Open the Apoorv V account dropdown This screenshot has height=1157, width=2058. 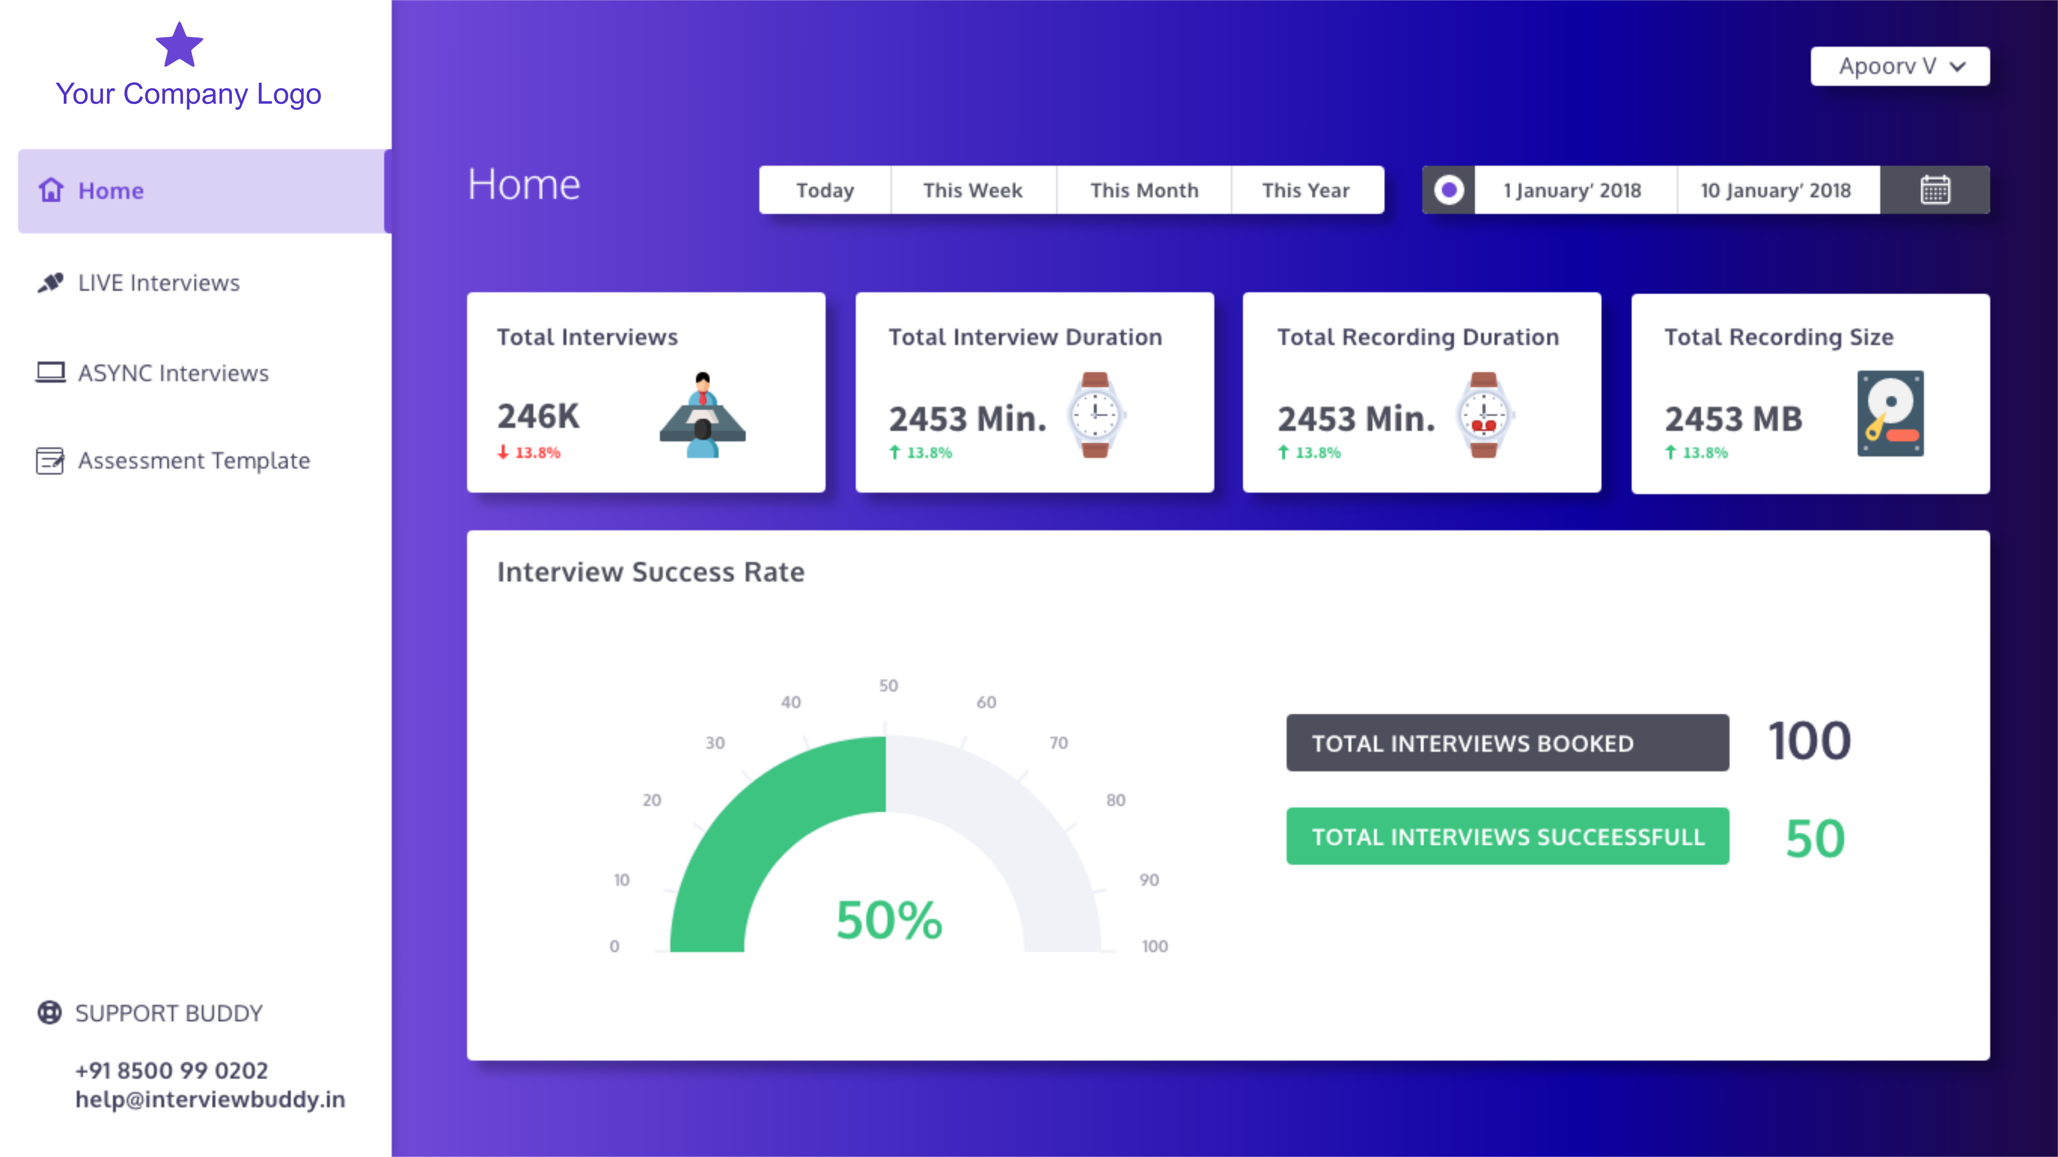(1900, 66)
